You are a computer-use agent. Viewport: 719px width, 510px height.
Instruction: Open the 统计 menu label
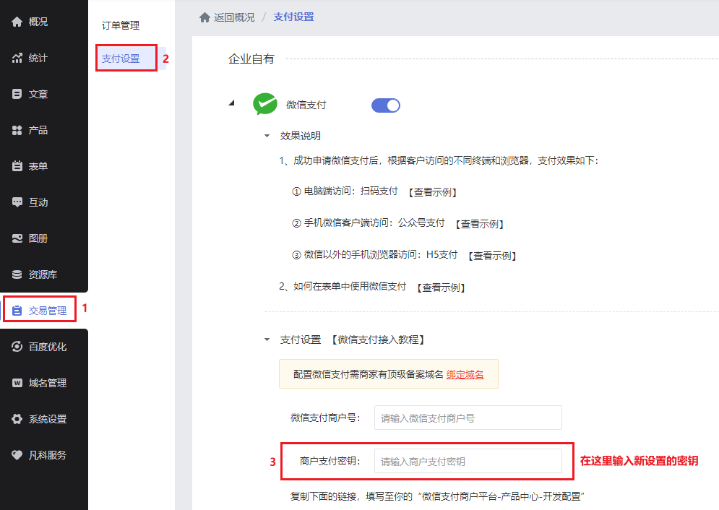(x=38, y=58)
